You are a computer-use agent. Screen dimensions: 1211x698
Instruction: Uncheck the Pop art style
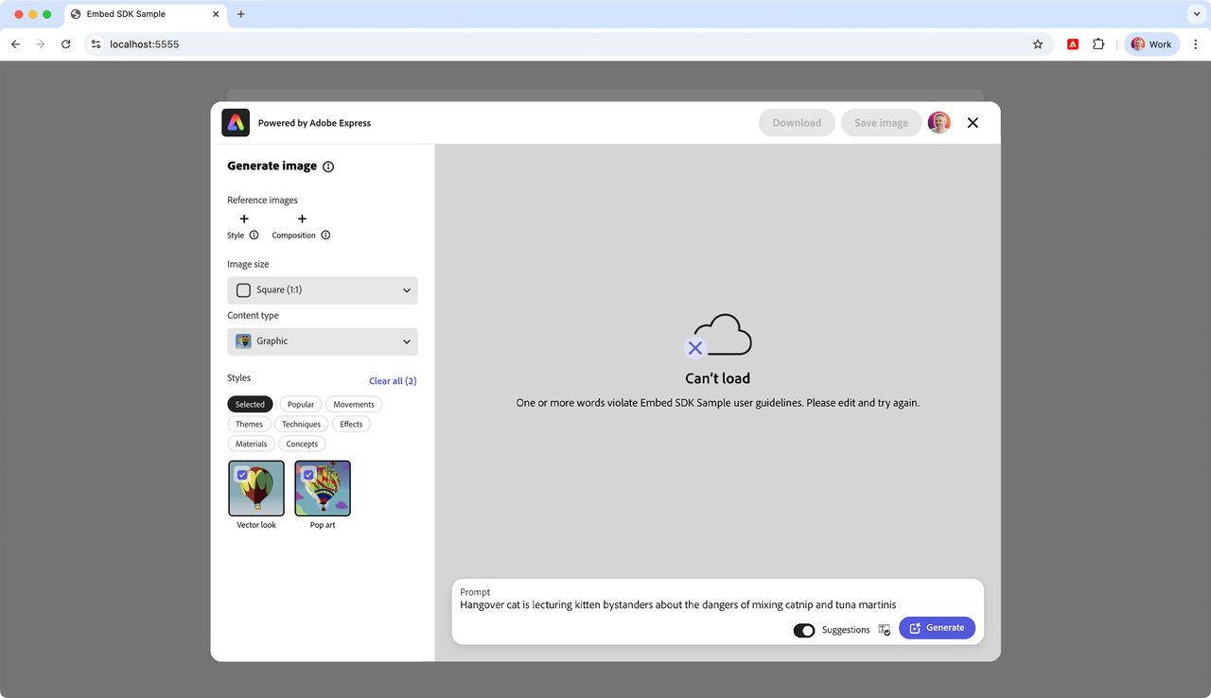pyautogui.click(x=308, y=475)
